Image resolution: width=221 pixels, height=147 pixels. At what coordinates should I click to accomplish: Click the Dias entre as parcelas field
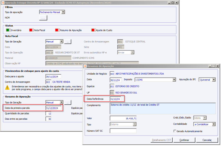48,119
